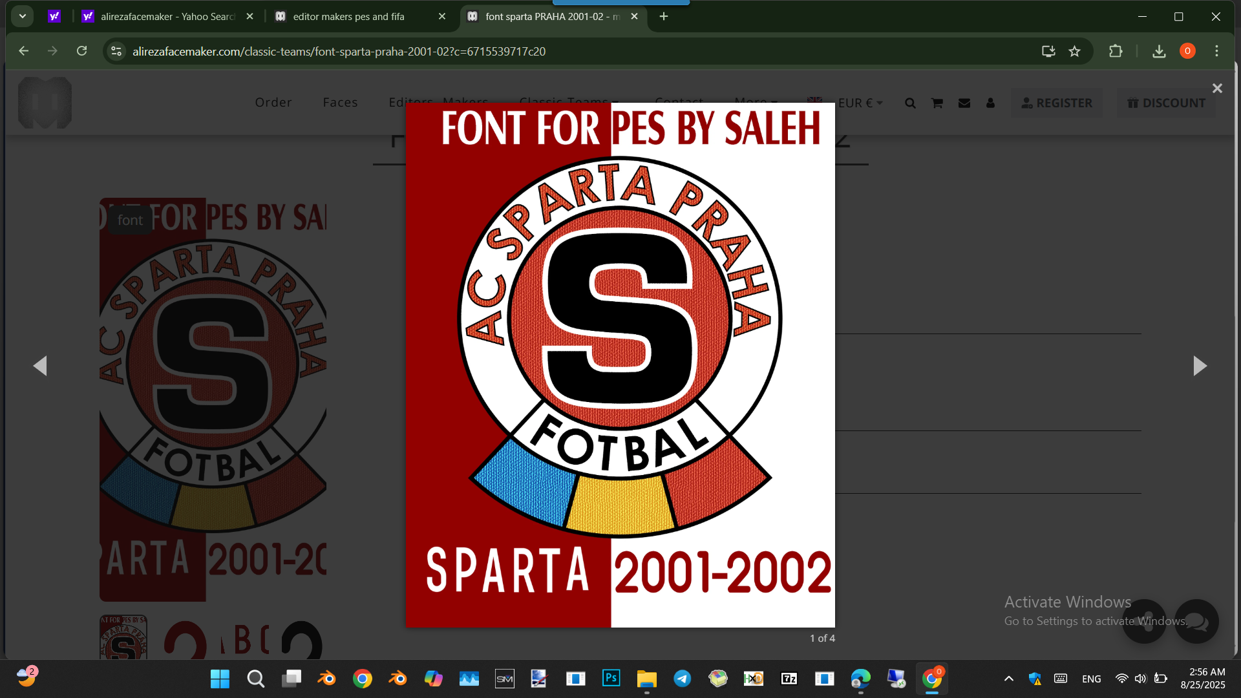Open the Chrome three-dot menu

coord(1216,51)
